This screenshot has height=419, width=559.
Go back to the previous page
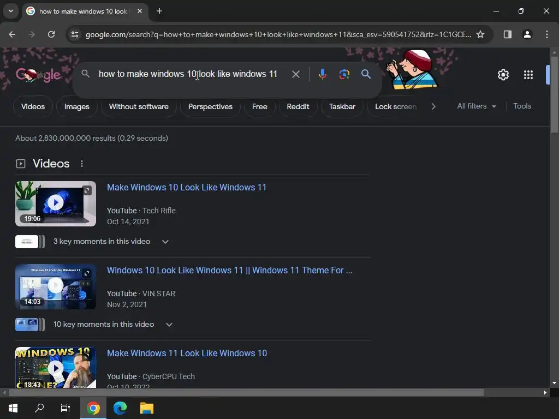click(12, 34)
